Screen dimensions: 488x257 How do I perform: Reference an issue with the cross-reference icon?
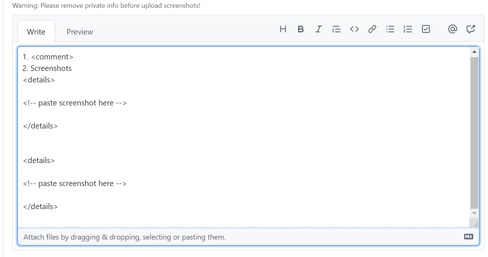point(471,29)
